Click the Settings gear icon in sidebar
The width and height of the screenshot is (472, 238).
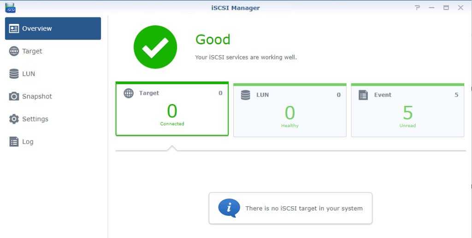click(x=14, y=119)
